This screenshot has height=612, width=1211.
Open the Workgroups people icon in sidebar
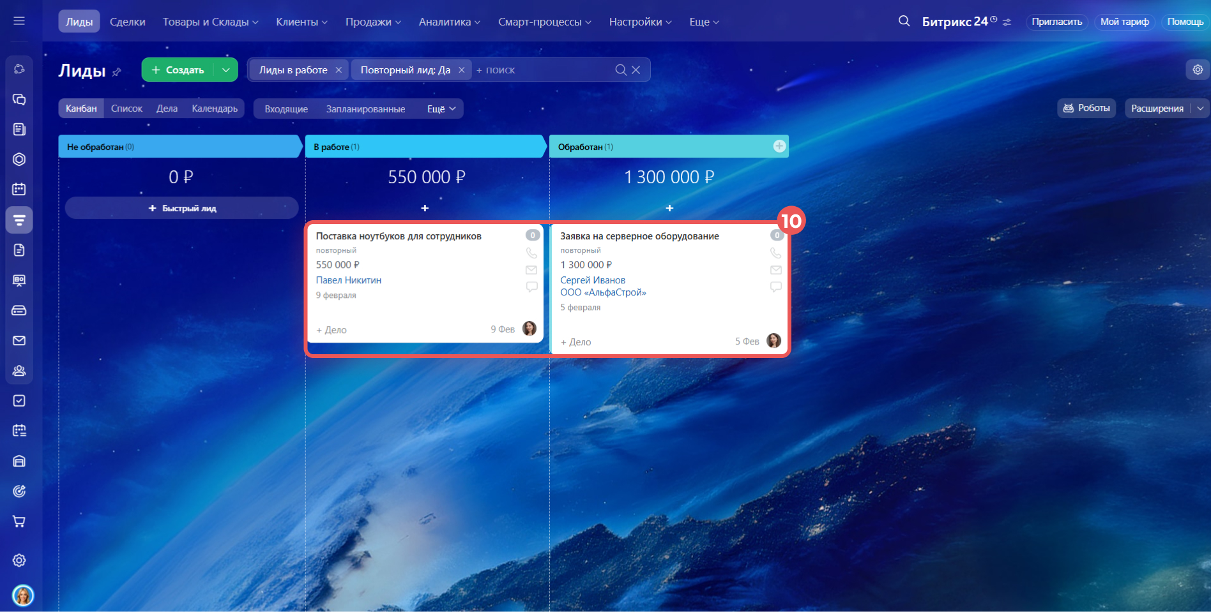coord(19,371)
